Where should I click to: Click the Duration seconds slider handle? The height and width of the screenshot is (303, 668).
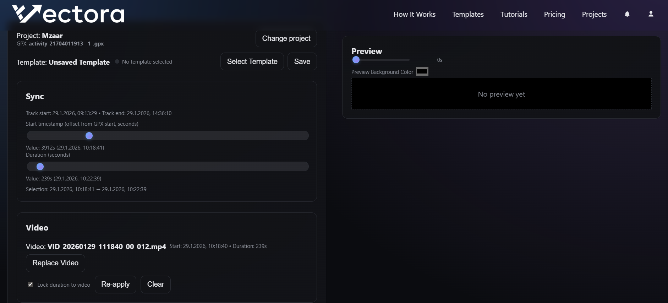(40, 167)
